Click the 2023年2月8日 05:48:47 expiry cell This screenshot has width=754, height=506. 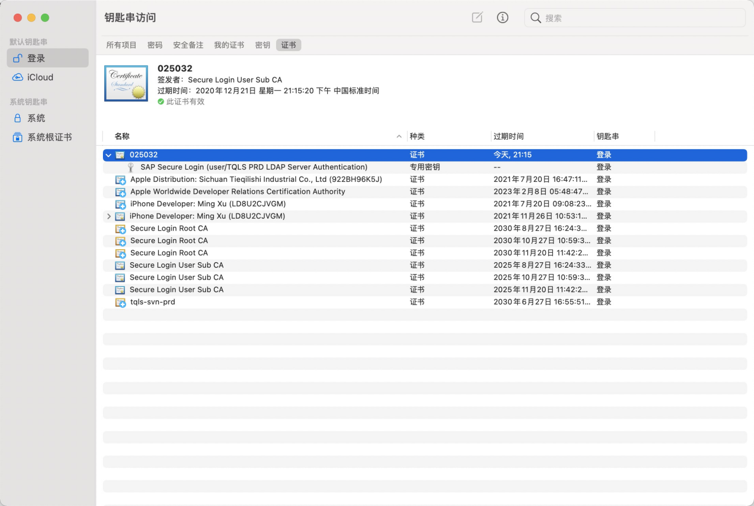[541, 191]
